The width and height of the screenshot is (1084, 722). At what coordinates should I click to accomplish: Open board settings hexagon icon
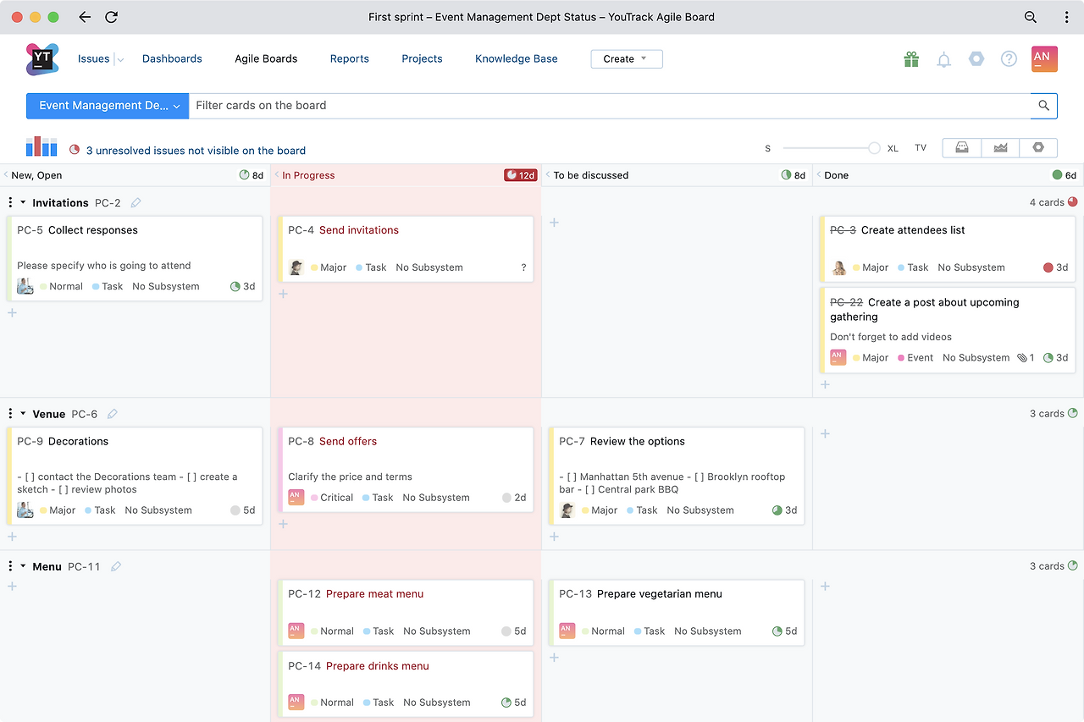[1038, 147]
